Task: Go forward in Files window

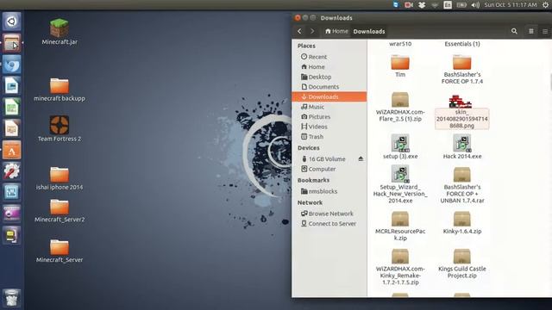Action: pyautogui.click(x=312, y=31)
